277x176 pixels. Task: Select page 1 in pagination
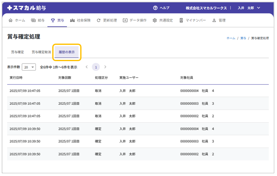[96, 67]
